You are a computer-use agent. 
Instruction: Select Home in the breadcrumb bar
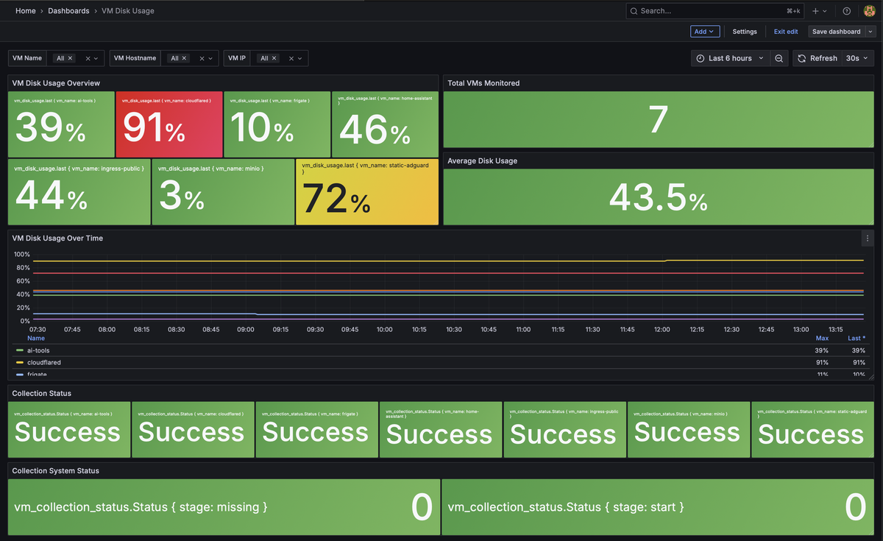(26, 11)
